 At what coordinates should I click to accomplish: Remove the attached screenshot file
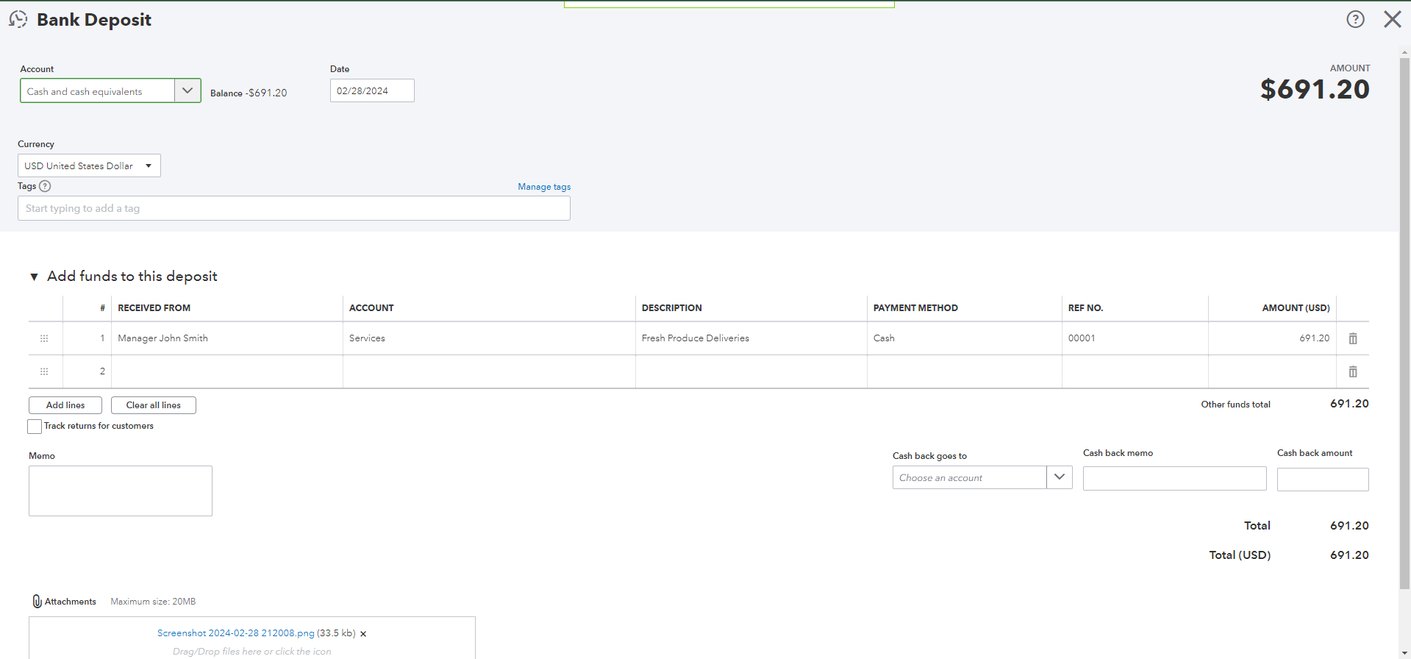pos(363,634)
